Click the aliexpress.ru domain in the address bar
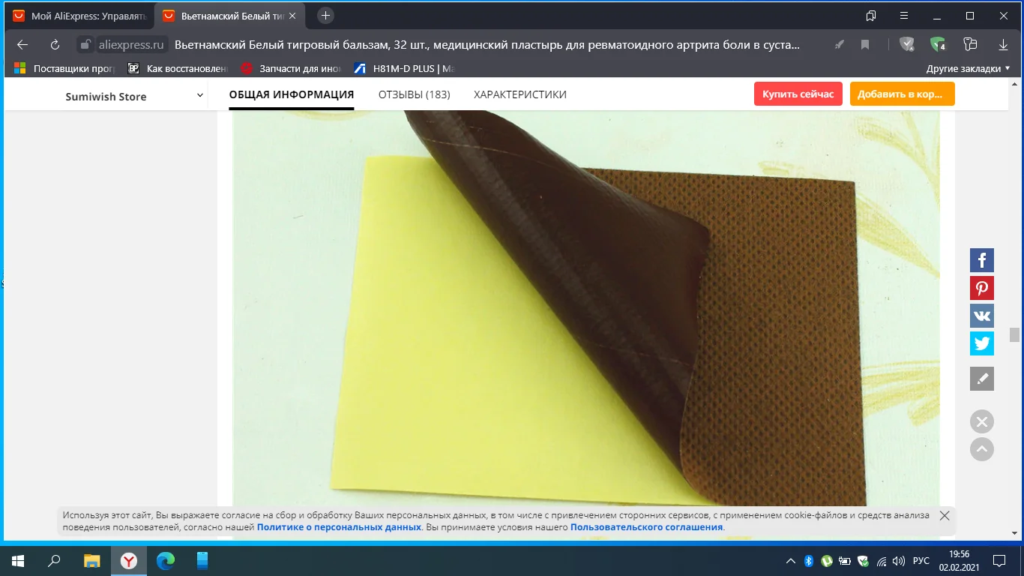This screenshot has width=1024, height=576. pos(131,45)
